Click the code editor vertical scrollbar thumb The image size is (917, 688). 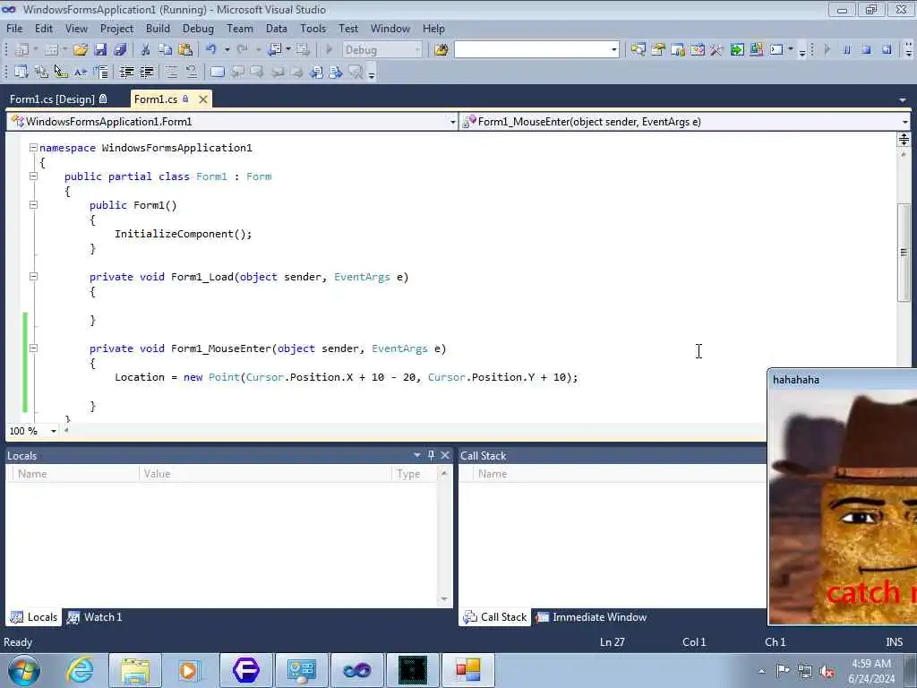point(904,252)
